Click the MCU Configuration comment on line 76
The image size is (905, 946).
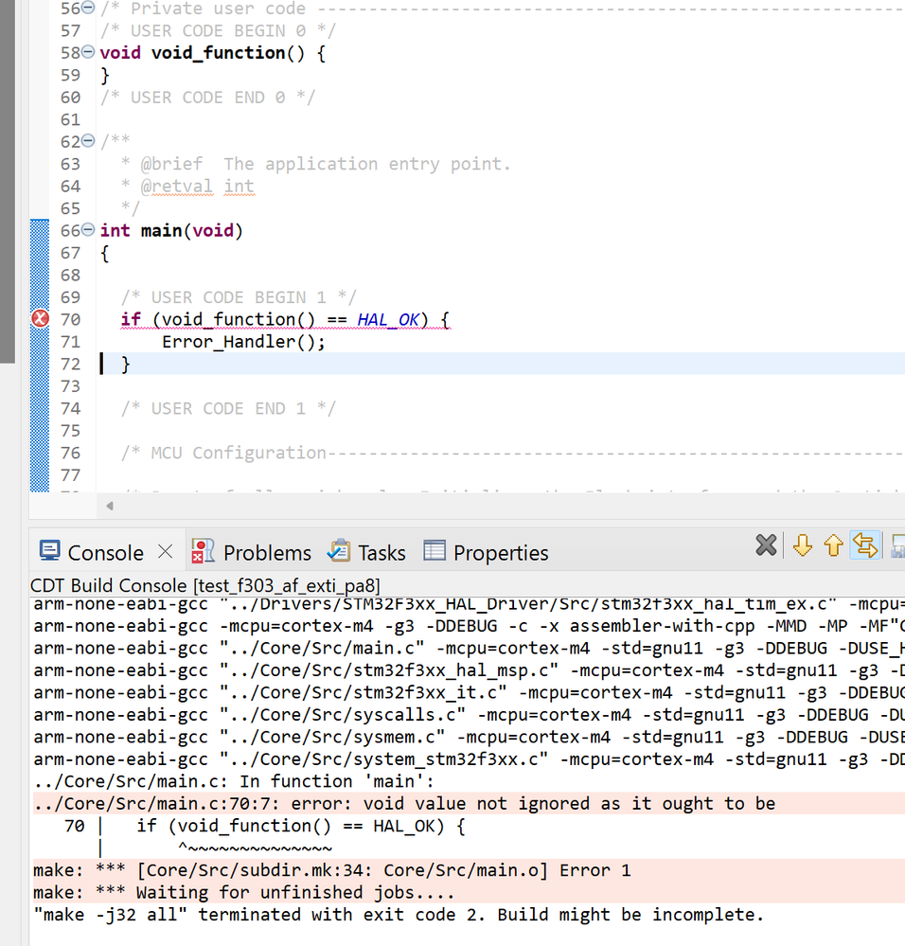pos(512,453)
